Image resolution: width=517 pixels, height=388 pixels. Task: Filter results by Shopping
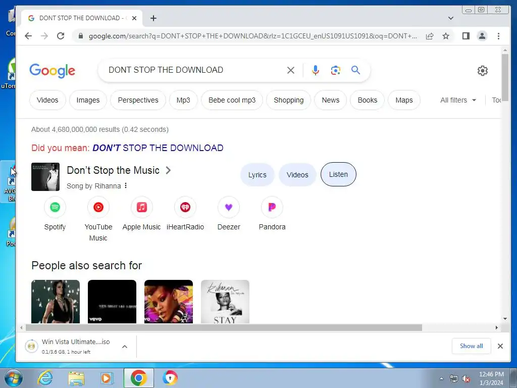coord(288,100)
